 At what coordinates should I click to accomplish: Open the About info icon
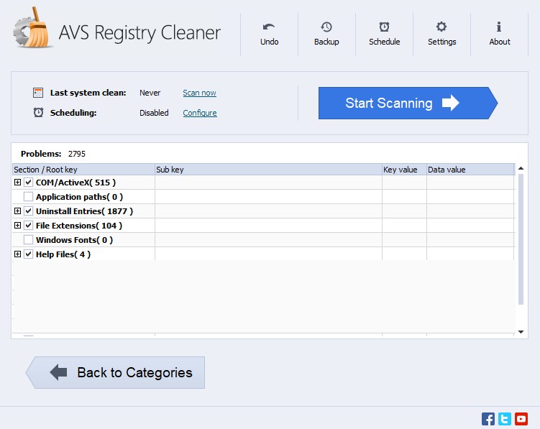[x=499, y=27]
